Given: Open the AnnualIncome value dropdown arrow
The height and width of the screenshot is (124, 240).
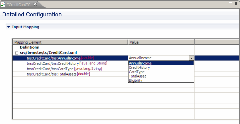Looking at the screenshot, I should 192,58.
